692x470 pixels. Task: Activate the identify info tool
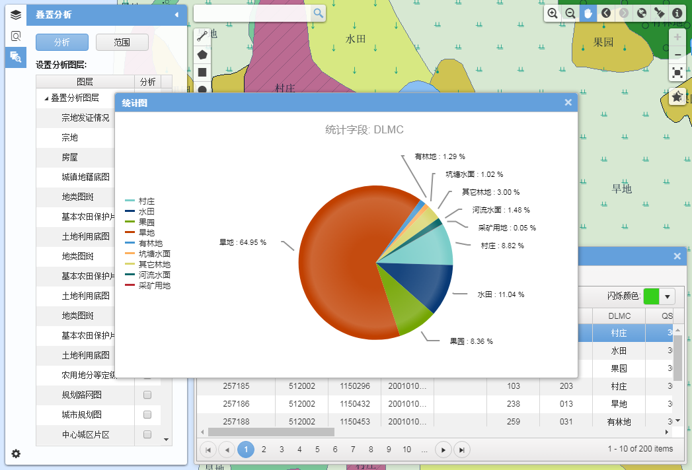pyautogui.click(x=677, y=13)
